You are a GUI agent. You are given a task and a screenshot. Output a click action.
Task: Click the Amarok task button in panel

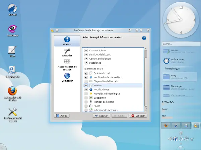click(x=176, y=126)
